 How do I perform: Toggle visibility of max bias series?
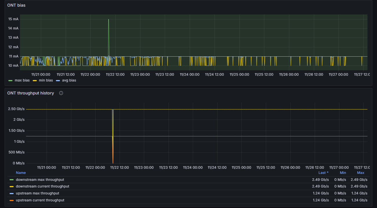(21, 80)
